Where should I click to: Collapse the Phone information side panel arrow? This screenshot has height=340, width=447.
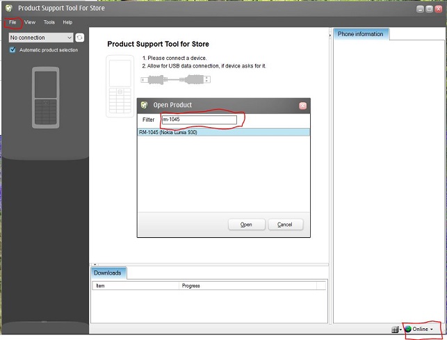pyautogui.click(x=330, y=33)
